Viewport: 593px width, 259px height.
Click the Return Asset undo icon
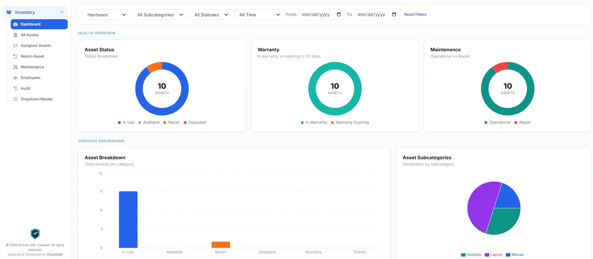(15, 56)
